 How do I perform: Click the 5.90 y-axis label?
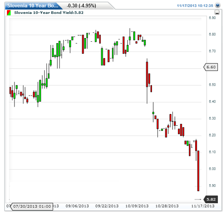click(x=212, y=186)
